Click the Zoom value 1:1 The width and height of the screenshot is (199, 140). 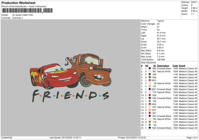coord(192,14)
